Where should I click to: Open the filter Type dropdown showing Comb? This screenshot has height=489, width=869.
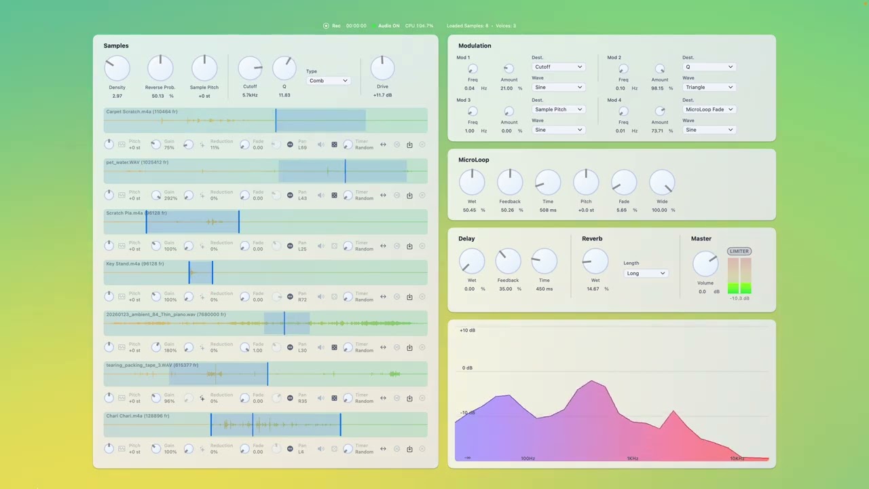pyautogui.click(x=328, y=81)
